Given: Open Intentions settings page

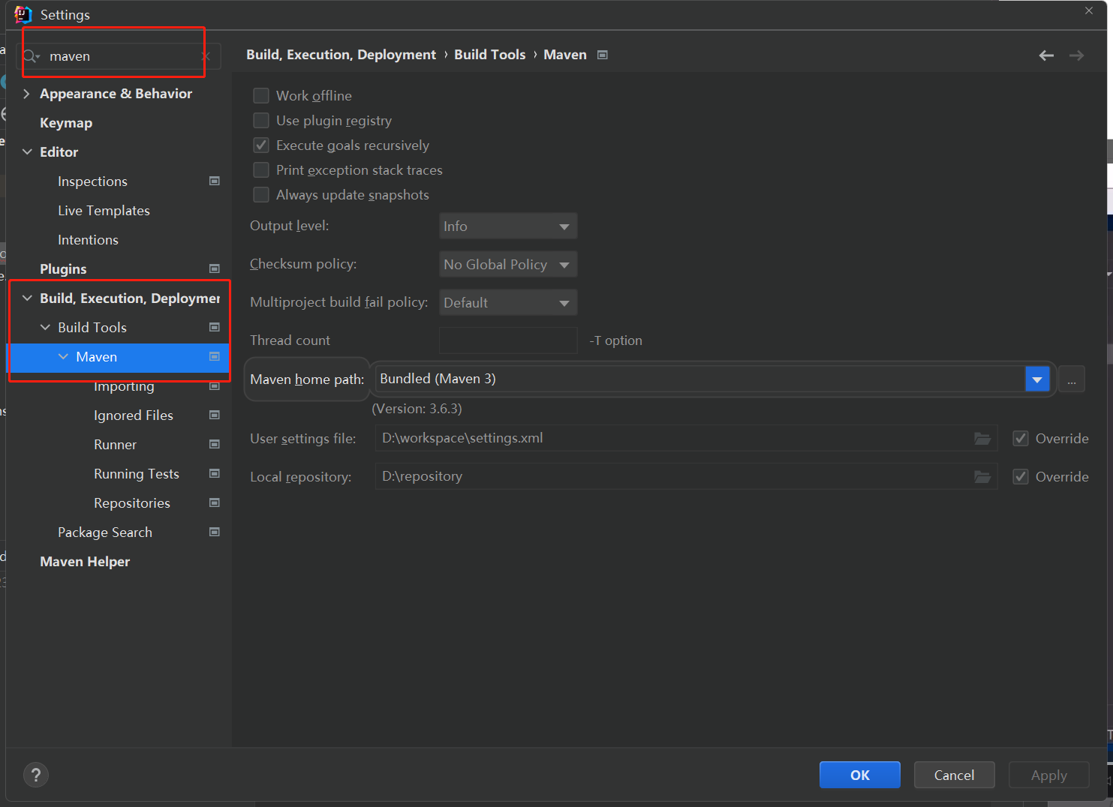Looking at the screenshot, I should coord(88,240).
